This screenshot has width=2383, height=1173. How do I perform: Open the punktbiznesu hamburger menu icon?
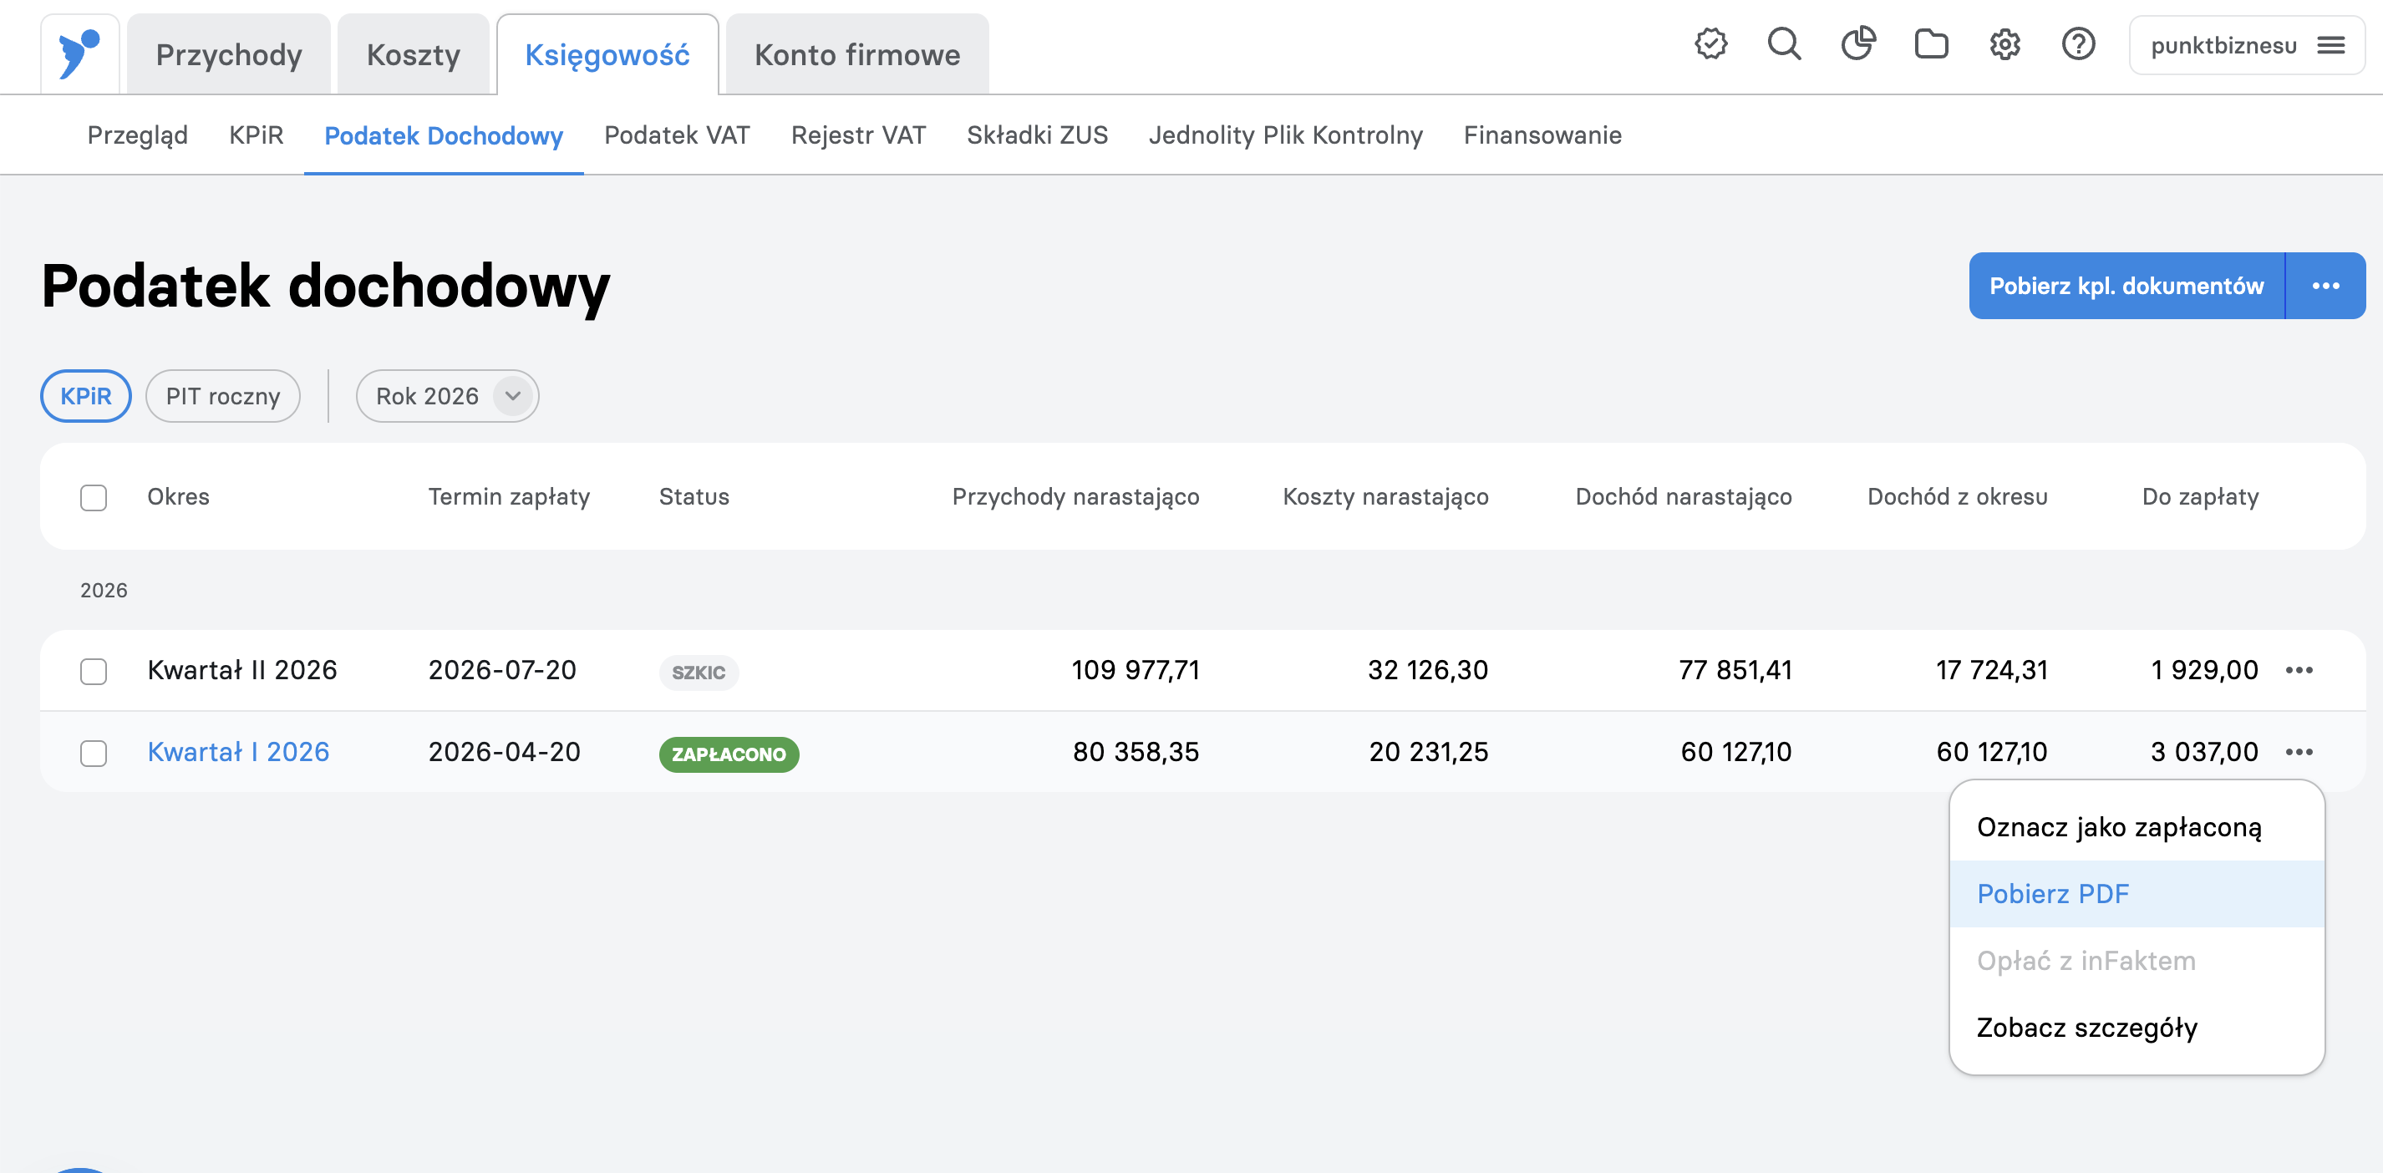pos(2330,44)
